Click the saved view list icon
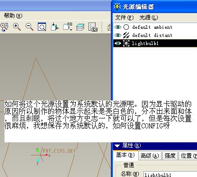 [x=55, y=27]
